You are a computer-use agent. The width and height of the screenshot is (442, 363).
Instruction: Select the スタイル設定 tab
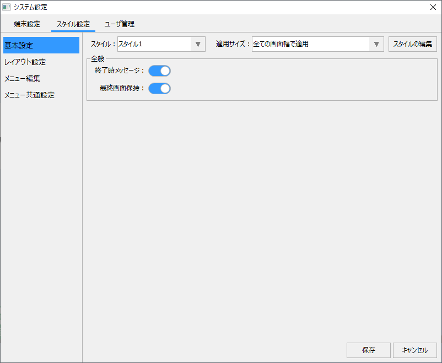(73, 24)
